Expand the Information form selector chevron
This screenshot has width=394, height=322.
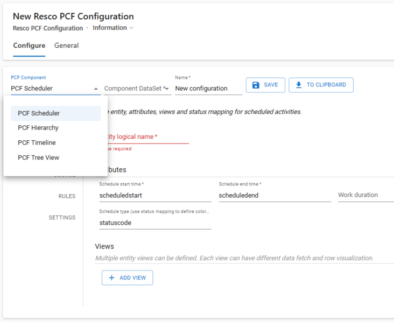131,28
